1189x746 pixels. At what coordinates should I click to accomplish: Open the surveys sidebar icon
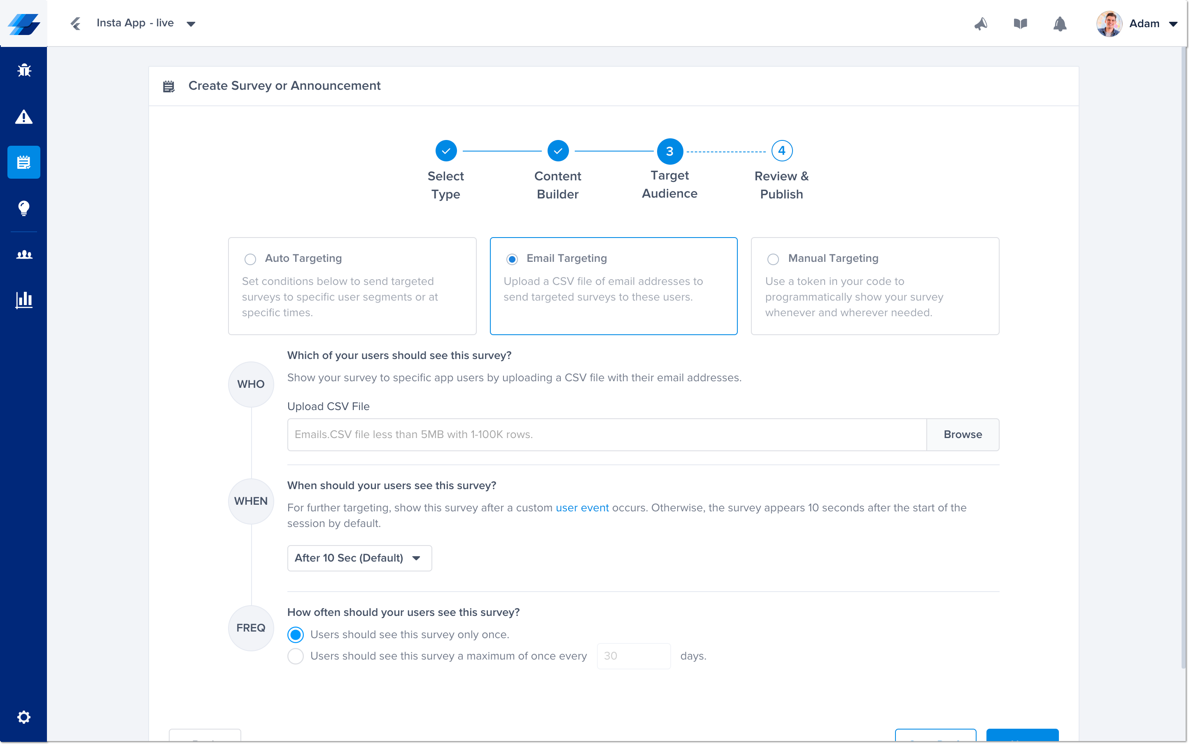(x=24, y=162)
